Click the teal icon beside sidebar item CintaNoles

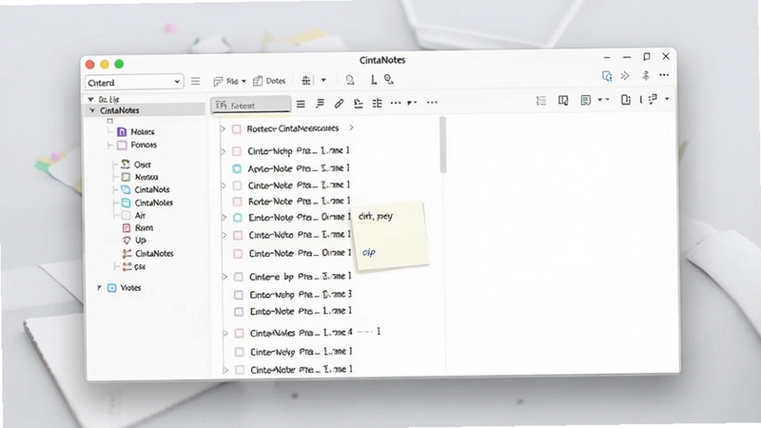point(126,203)
